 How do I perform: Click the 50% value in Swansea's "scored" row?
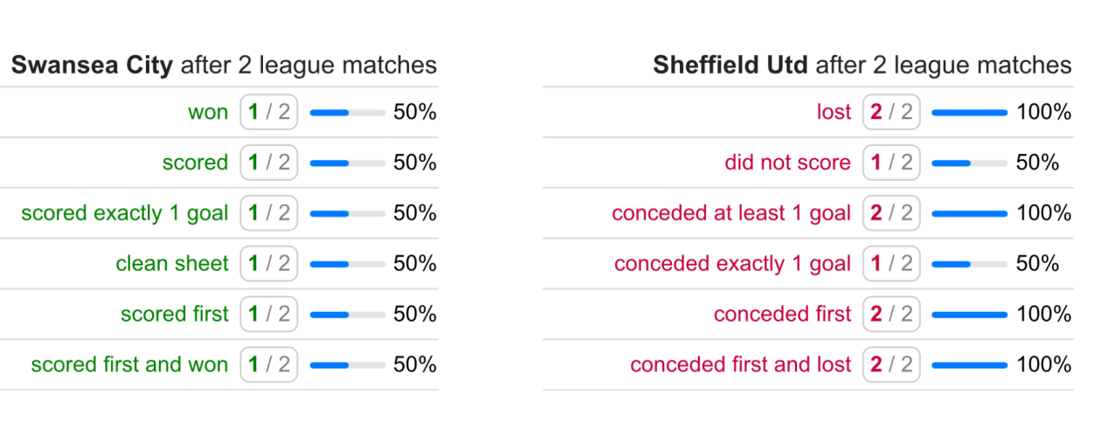(x=414, y=163)
